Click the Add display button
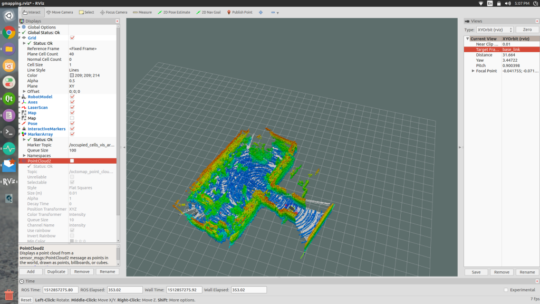Image resolution: width=540 pixels, height=304 pixels. pos(31,272)
